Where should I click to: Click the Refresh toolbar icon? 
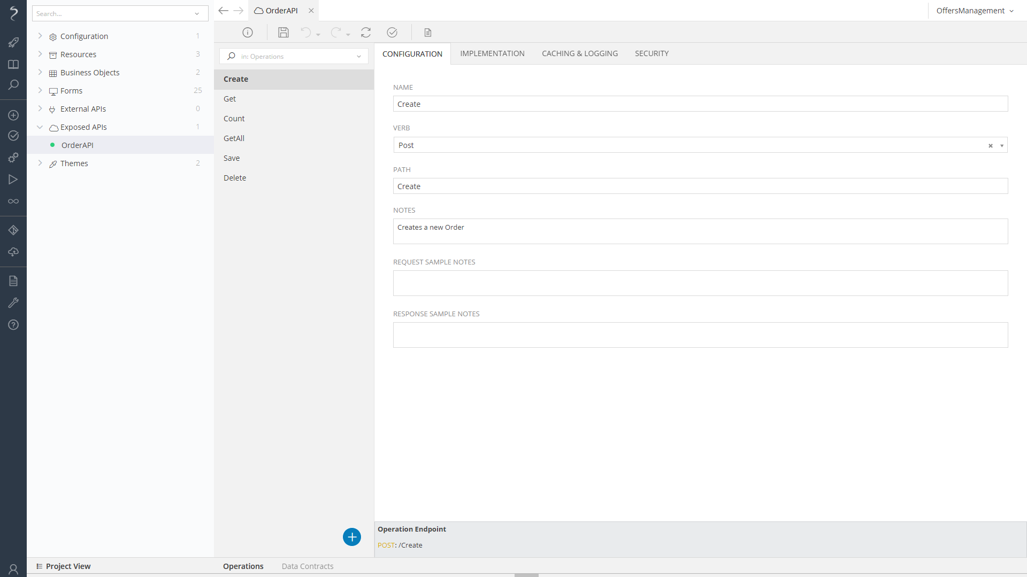tap(366, 33)
